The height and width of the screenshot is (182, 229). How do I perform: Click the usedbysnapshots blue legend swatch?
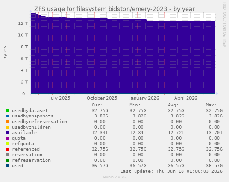coord(8,116)
